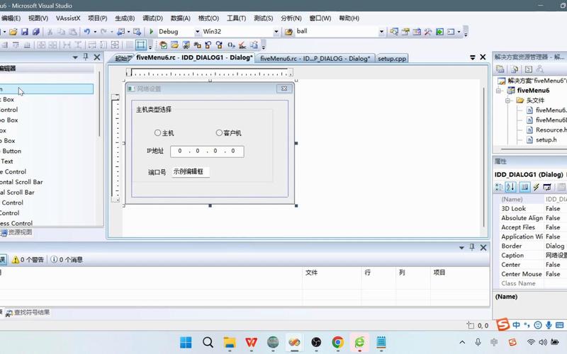This screenshot has width=567, height=354.
Task: Open File Explorer from the taskbar
Action: point(230,342)
